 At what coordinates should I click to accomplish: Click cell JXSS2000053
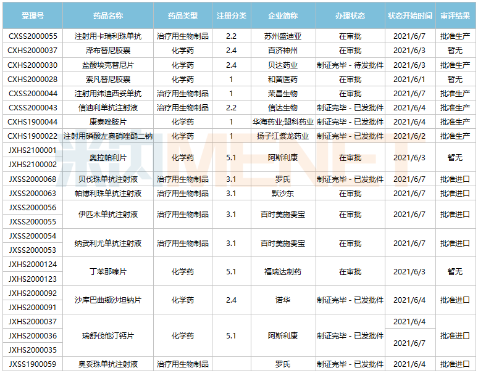33,250
